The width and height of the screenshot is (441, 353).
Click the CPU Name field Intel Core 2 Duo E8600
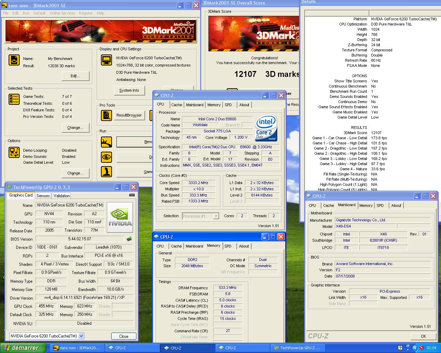(217, 119)
